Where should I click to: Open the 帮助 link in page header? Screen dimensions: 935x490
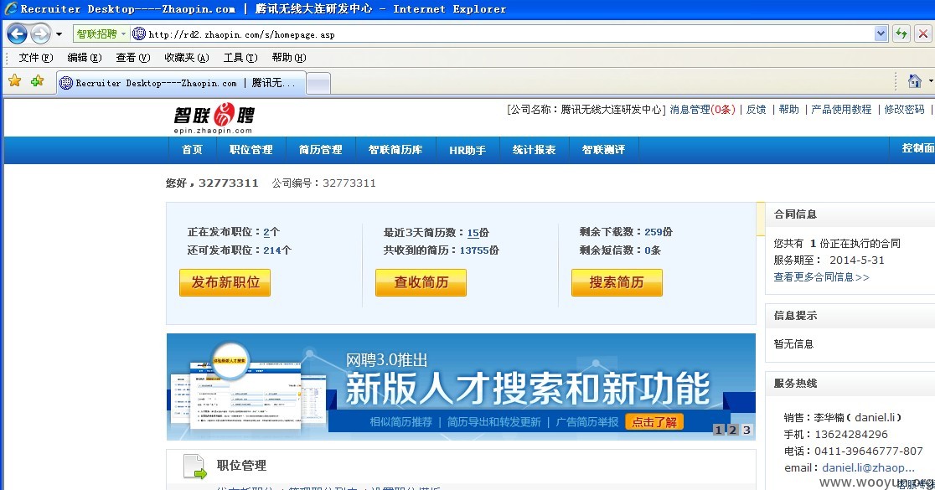[x=788, y=109]
